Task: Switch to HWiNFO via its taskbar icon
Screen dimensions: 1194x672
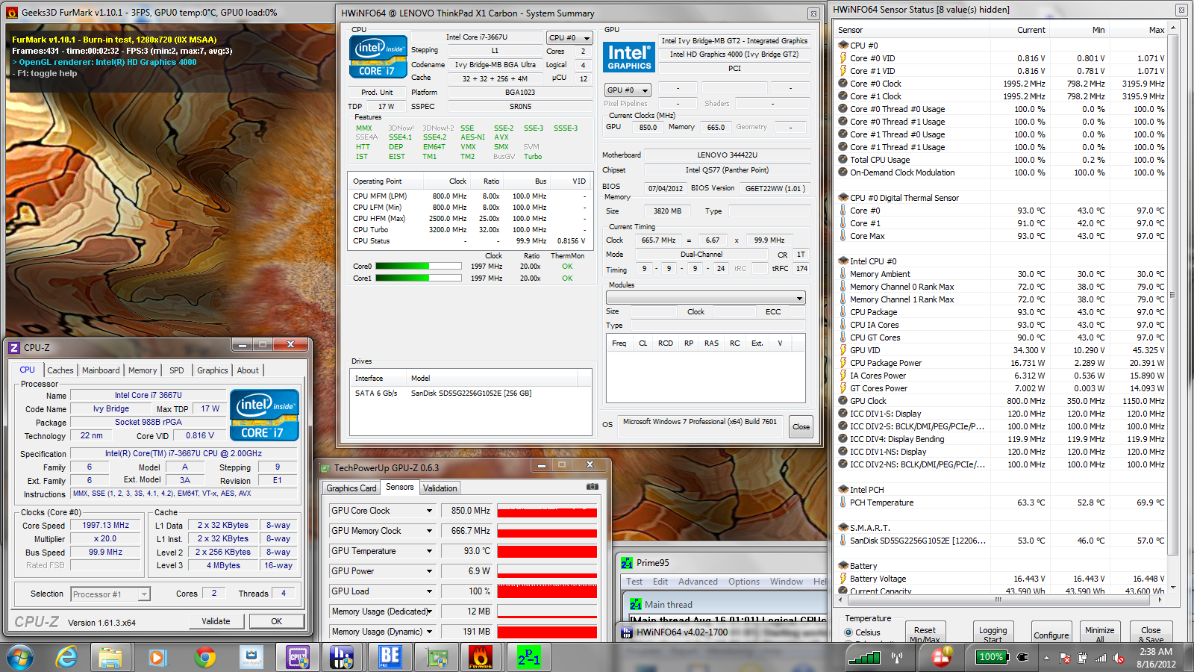Action: point(342,657)
